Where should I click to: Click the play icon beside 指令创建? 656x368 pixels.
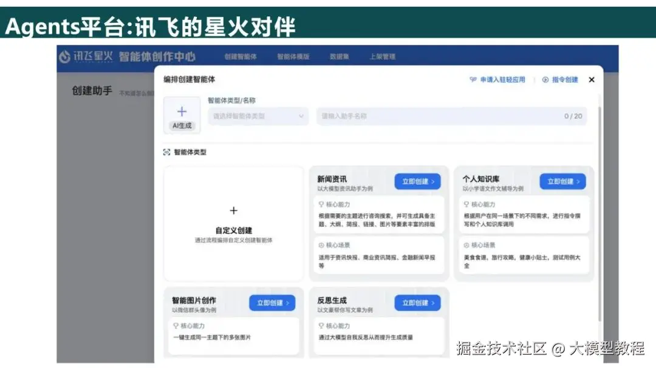[x=545, y=79]
